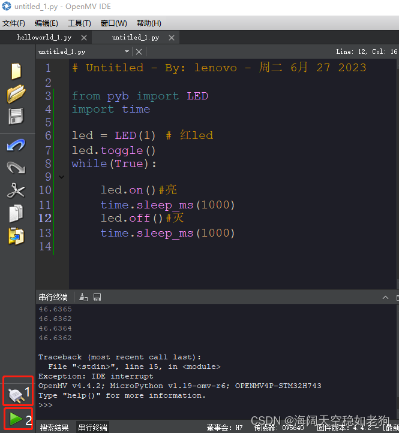Image resolution: width=399 pixels, height=433 pixels.
Task: Click time.sleep_ms(1000) on line 13
Action: pos(167,234)
